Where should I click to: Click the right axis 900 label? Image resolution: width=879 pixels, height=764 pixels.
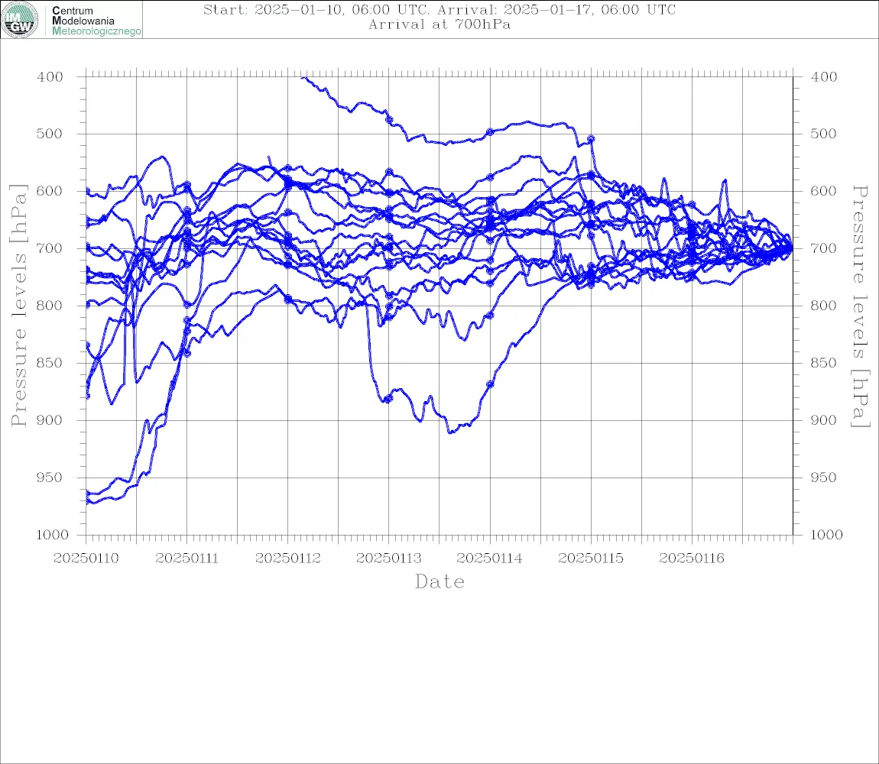(x=824, y=420)
